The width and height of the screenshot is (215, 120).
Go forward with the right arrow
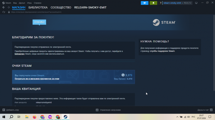tap(8, 7)
